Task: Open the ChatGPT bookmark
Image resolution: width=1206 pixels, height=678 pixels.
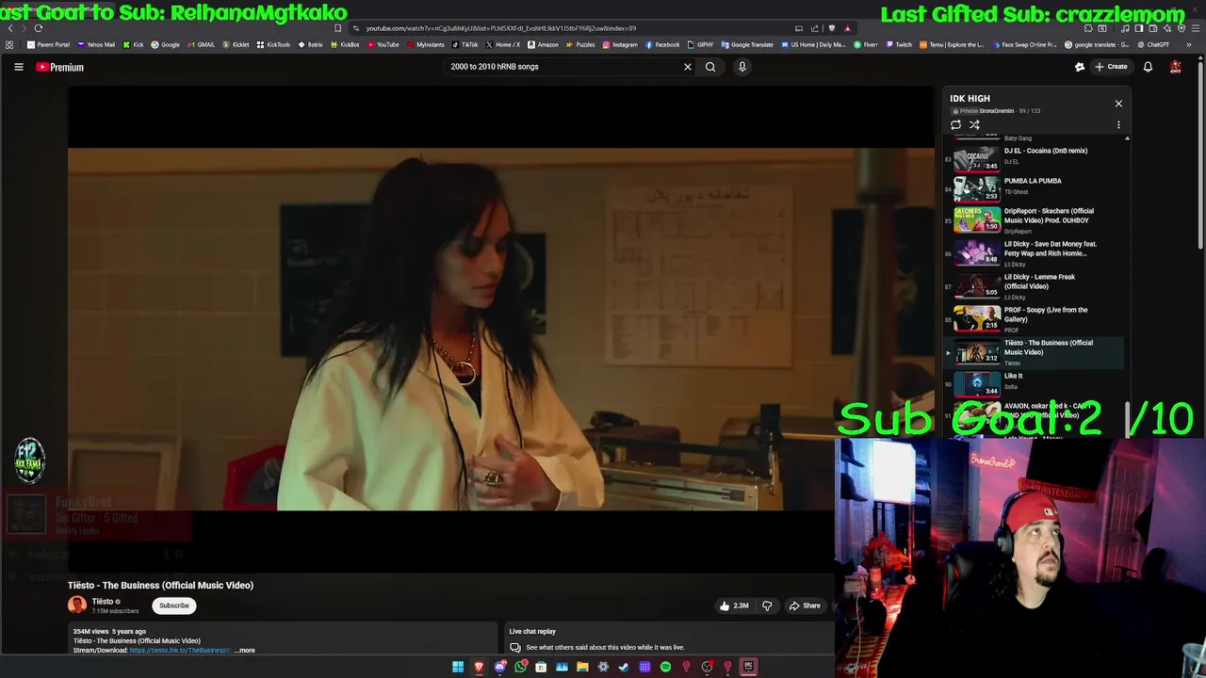Action: click(1153, 44)
